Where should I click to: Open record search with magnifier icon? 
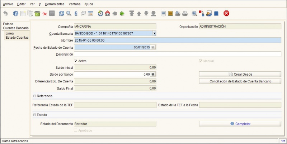pos(69,13)
